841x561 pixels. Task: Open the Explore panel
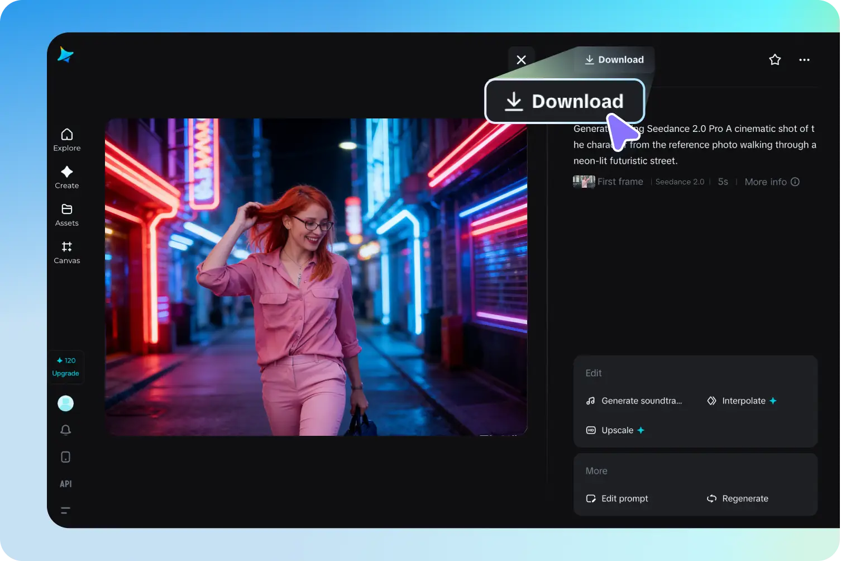pos(66,139)
